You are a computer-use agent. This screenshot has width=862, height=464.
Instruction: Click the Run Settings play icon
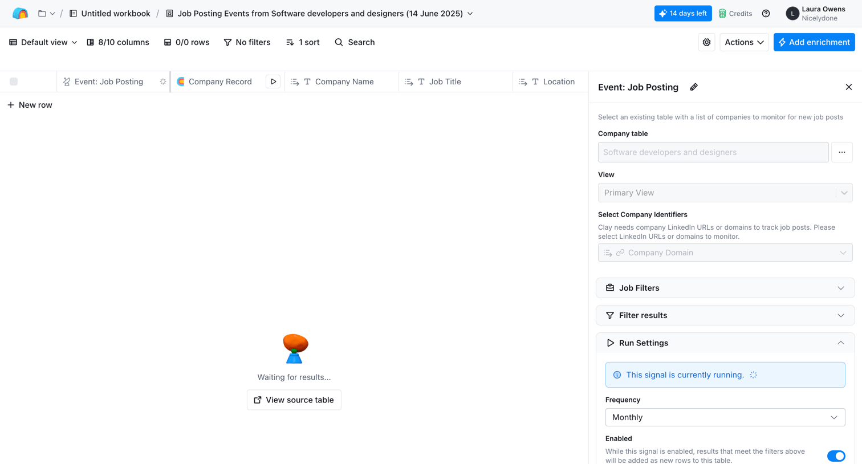coord(610,343)
